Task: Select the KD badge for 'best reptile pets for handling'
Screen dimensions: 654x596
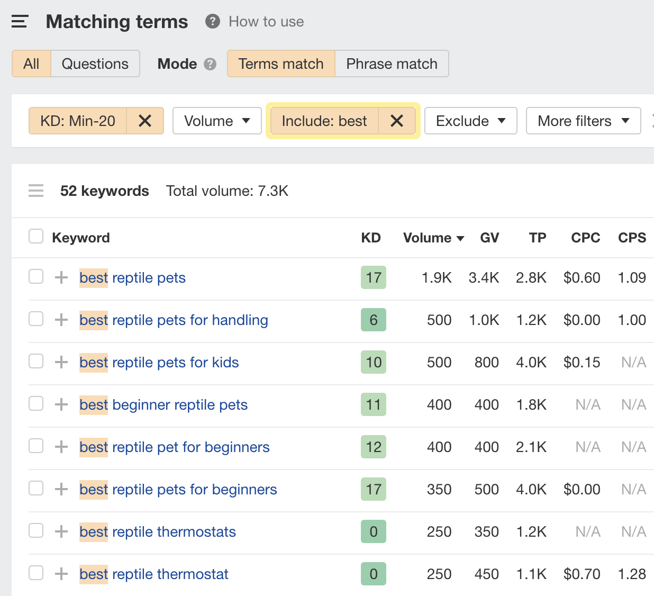Action: click(373, 320)
